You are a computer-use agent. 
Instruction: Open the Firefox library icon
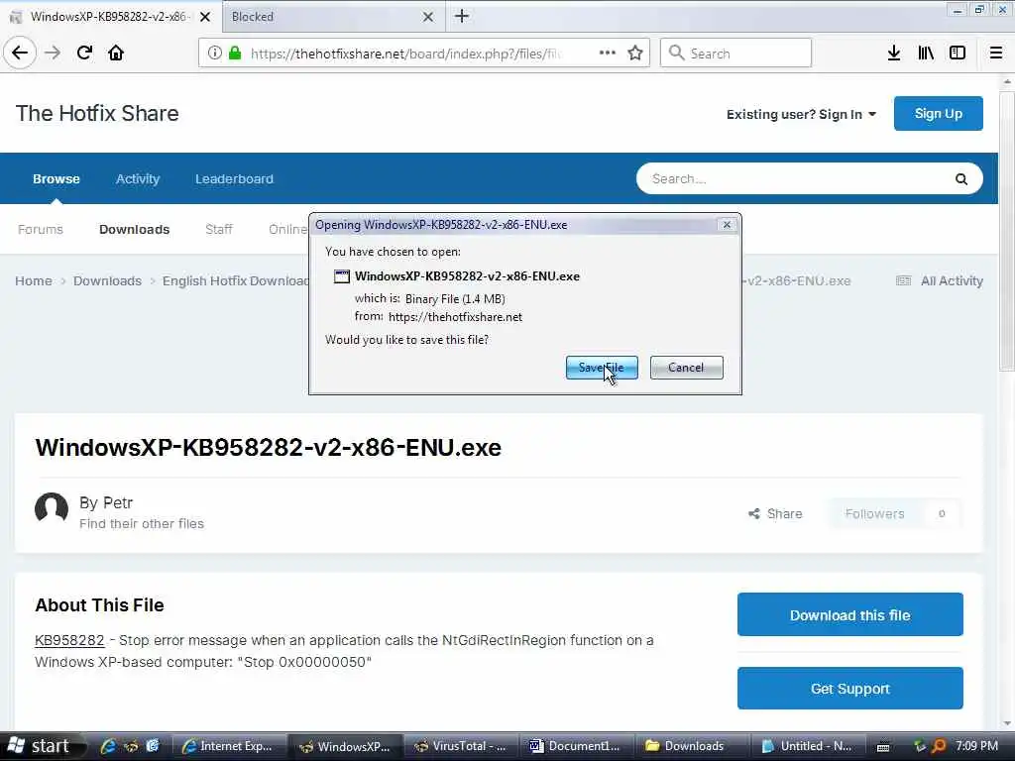point(926,54)
